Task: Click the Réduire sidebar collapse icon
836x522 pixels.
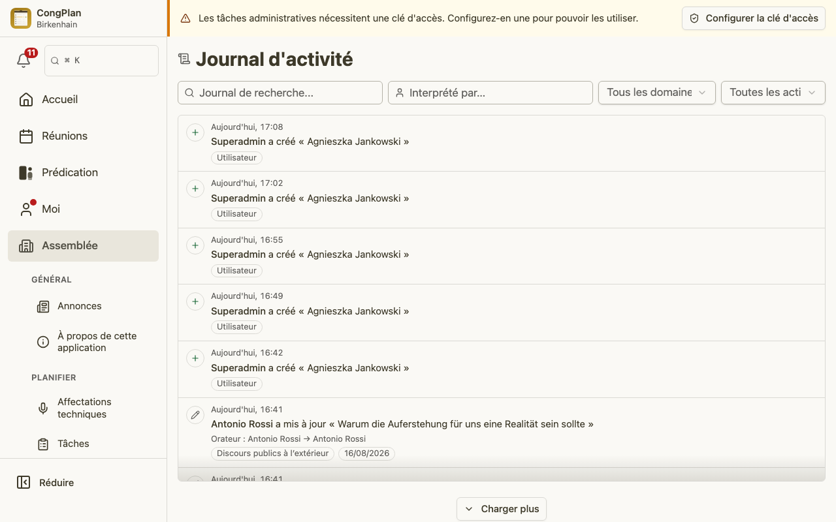Action: tap(24, 482)
